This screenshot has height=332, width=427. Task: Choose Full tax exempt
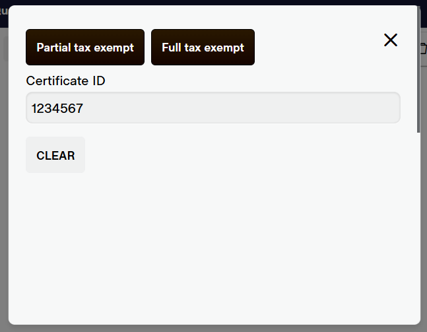pyautogui.click(x=203, y=47)
